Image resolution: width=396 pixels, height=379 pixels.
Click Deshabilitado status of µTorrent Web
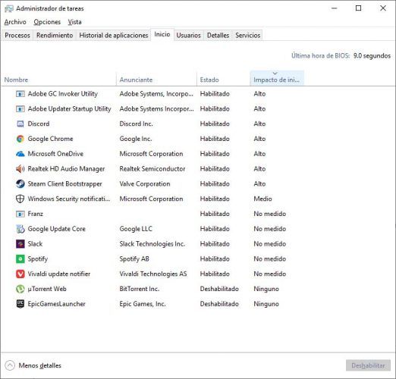click(x=219, y=289)
